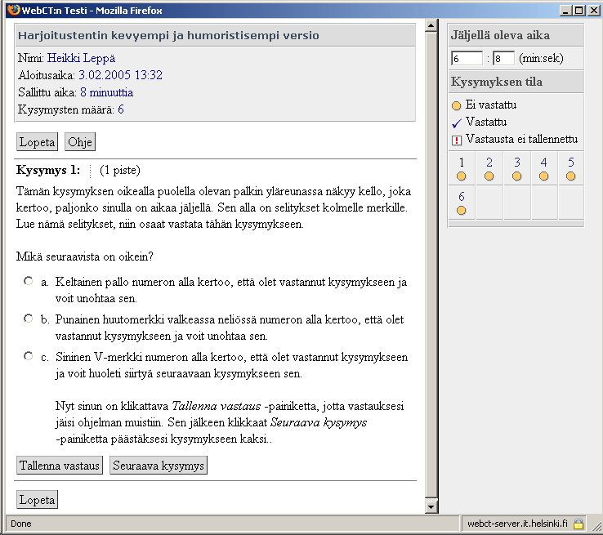Click the window resize grip in status bar
This screenshot has height=535, width=603.
pyautogui.click(x=596, y=525)
